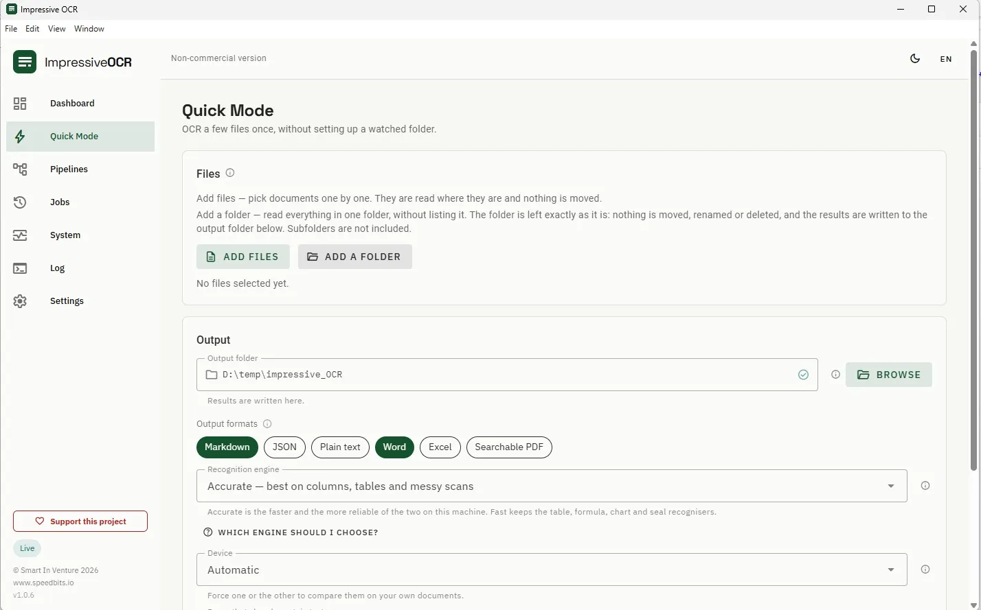Click Support this project button
This screenshot has width=981, height=610.
tap(80, 521)
